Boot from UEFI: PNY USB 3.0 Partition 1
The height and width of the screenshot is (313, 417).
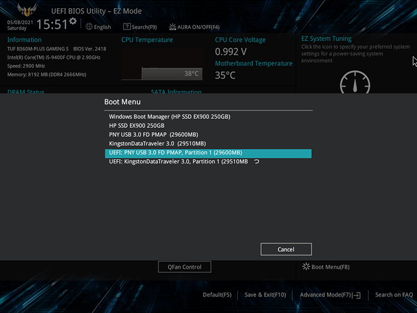click(209, 153)
